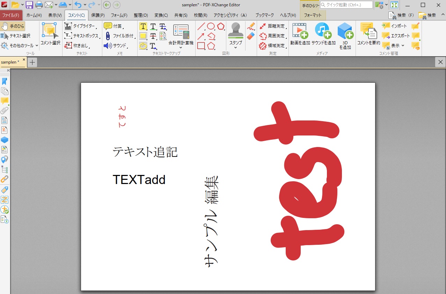Select the Perimeter measurement tool (周囲測定)
Screen dimensions: 446x294
coord(272,36)
